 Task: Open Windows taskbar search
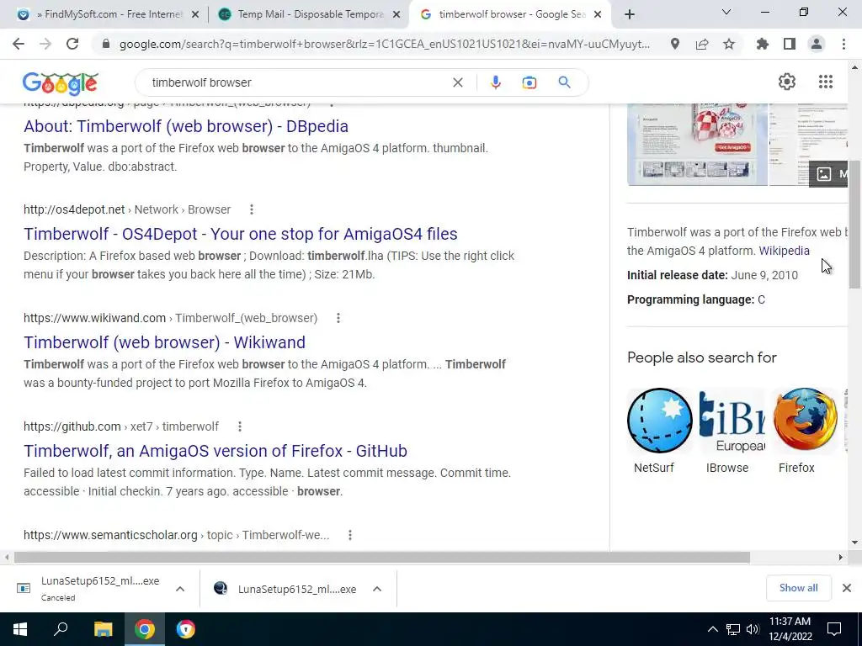[x=61, y=629]
